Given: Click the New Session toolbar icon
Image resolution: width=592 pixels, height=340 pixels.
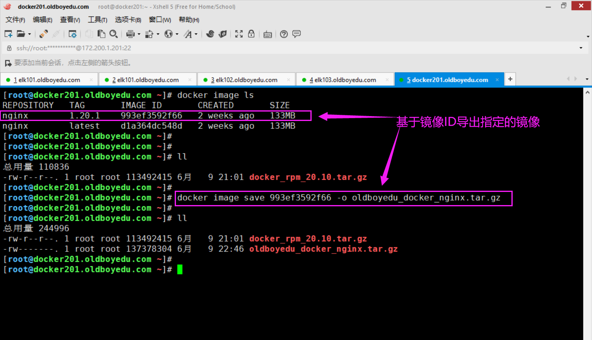Looking at the screenshot, I should [8, 34].
